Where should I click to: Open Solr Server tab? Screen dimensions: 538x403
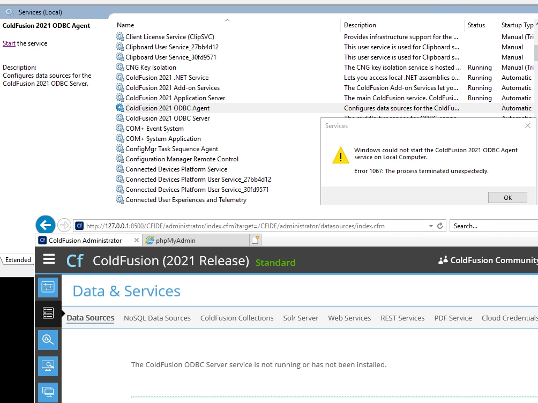(x=301, y=318)
